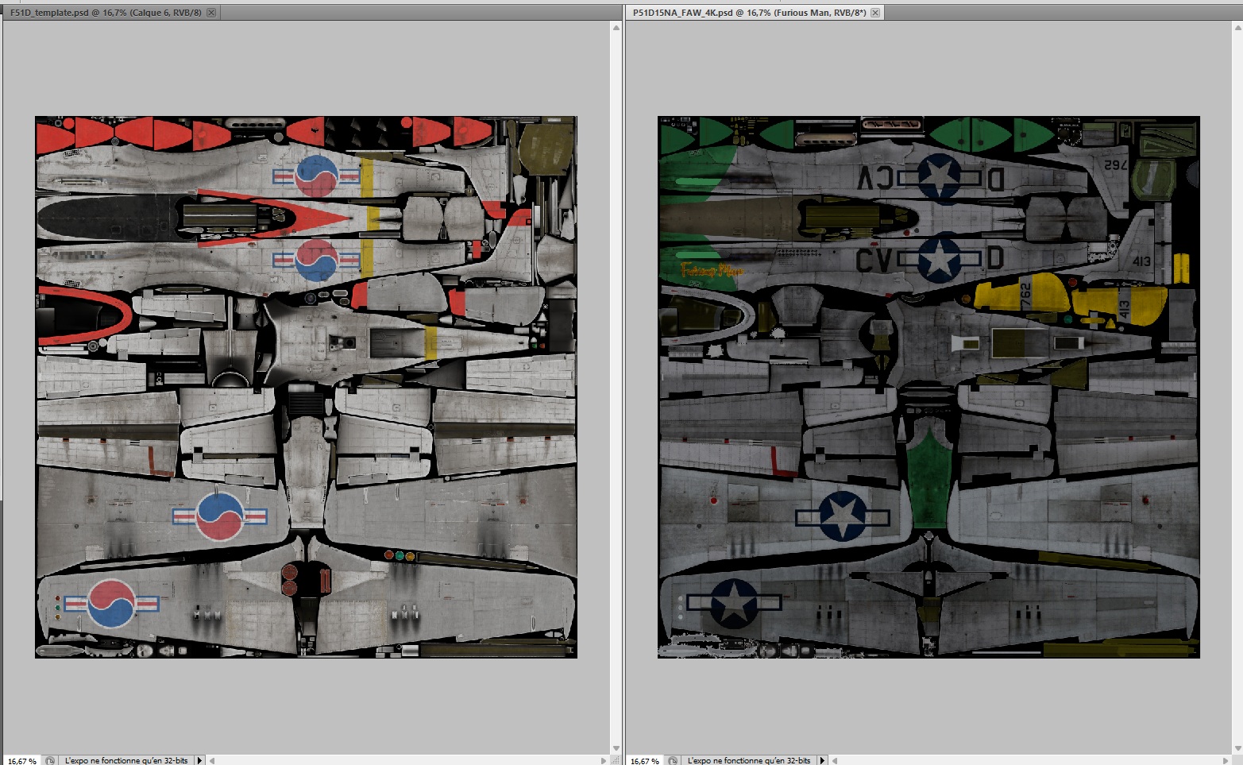Close the F51D_template.psd document tab

point(211,13)
